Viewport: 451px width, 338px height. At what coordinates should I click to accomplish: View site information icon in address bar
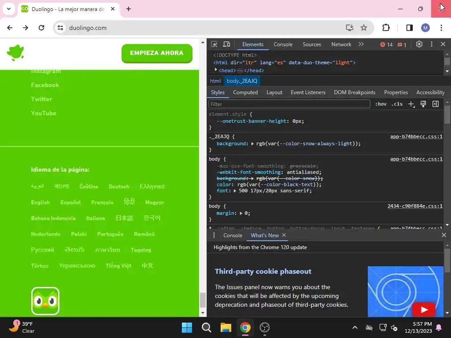[x=60, y=28]
